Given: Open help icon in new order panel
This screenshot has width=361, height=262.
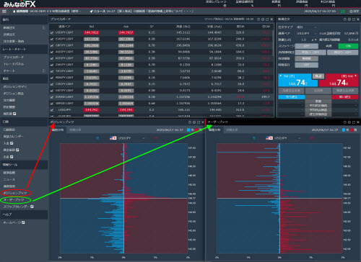Looking at the screenshot, I should click(345, 19).
